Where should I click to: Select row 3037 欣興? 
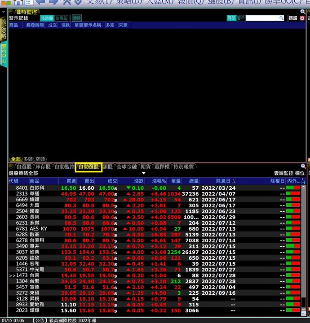pos(155,252)
